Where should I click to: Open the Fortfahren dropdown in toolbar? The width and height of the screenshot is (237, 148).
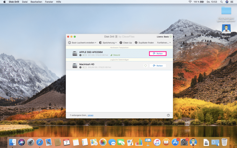click(164, 43)
